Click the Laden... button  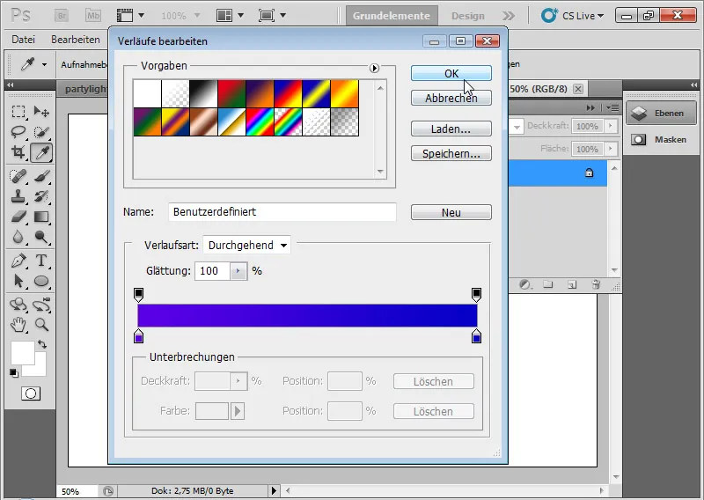pos(451,129)
